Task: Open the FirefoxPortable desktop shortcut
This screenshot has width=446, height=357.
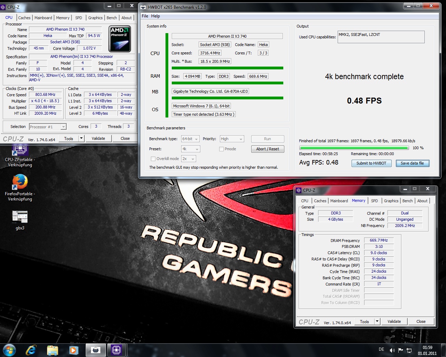Action: click(20, 188)
